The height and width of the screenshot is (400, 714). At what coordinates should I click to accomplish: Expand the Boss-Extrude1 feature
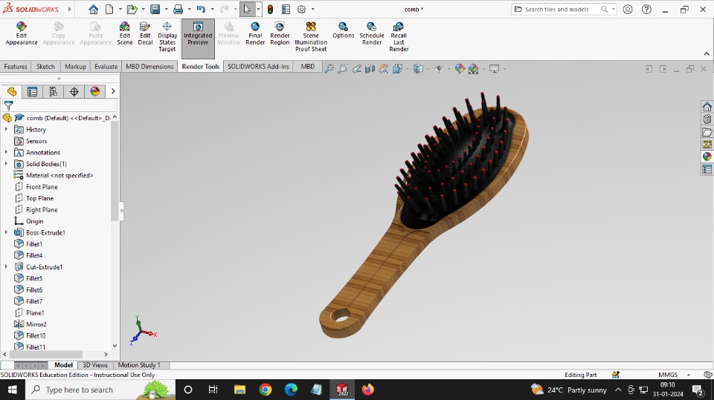(7, 232)
